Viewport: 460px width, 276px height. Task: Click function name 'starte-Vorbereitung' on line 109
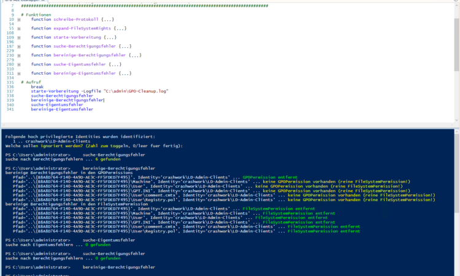coord(77,37)
